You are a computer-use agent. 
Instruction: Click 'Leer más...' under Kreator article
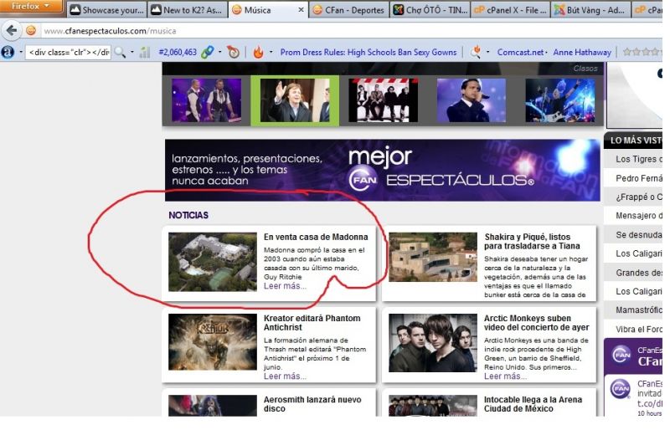click(x=285, y=376)
